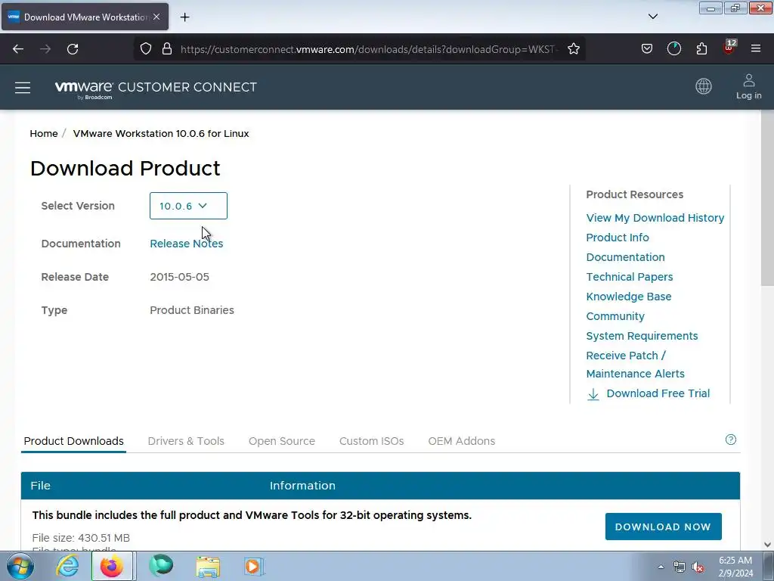Click the Download Free Trial arrow icon
This screenshot has width=774, height=581.
593,393
